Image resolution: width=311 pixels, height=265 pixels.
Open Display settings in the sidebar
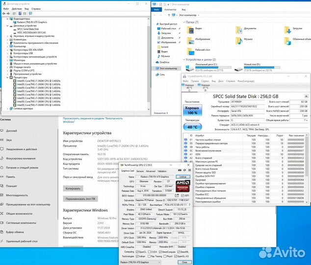coord(11,131)
